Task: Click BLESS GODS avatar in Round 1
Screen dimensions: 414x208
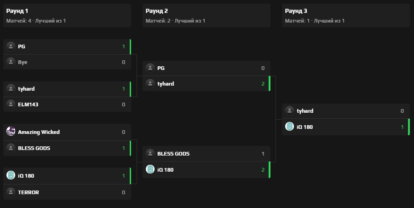Action: coord(11,148)
